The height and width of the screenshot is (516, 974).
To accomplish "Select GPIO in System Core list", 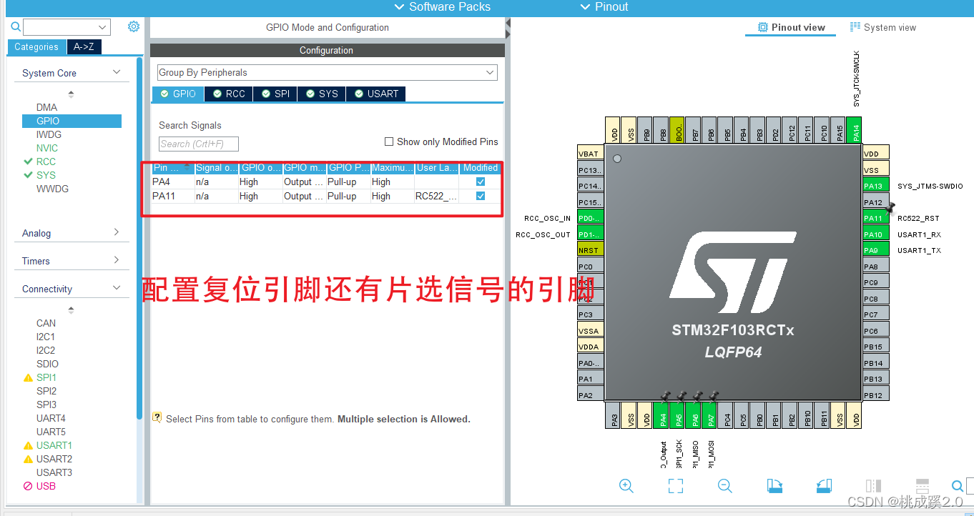I will [71, 121].
